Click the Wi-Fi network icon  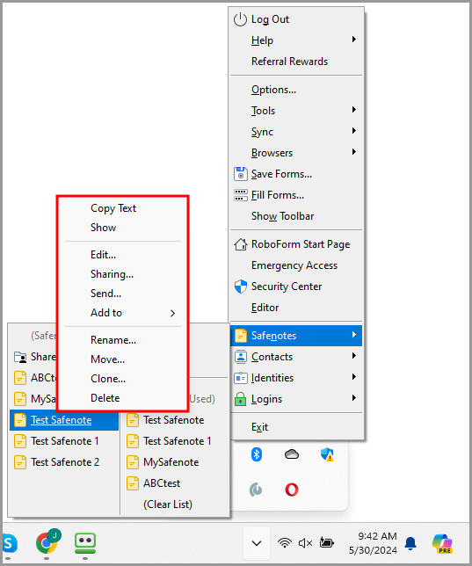(x=285, y=543)
